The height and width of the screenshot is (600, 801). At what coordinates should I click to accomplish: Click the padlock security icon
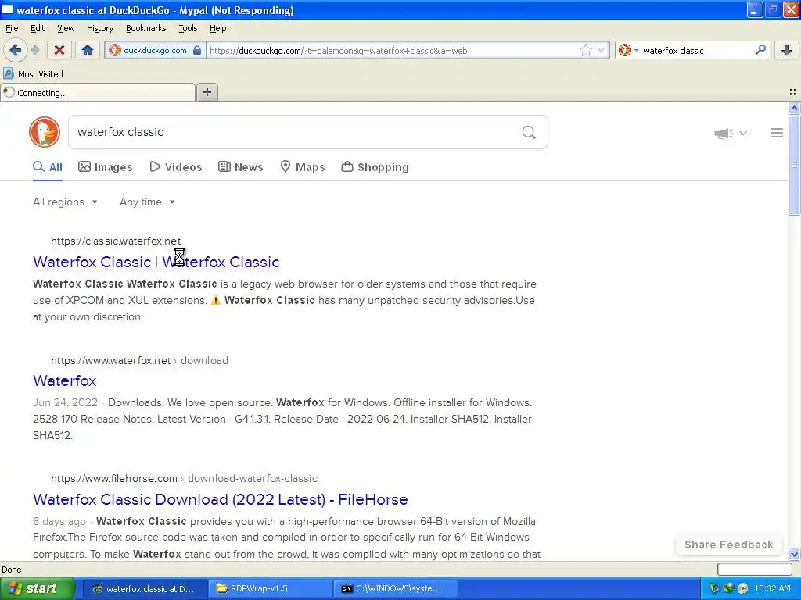[197, 50]
